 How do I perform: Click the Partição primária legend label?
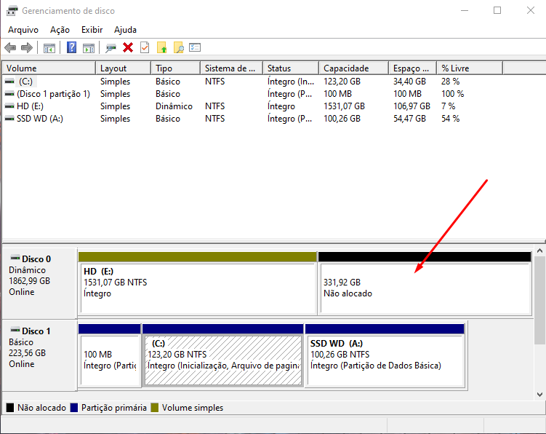(x=114, y=408)
